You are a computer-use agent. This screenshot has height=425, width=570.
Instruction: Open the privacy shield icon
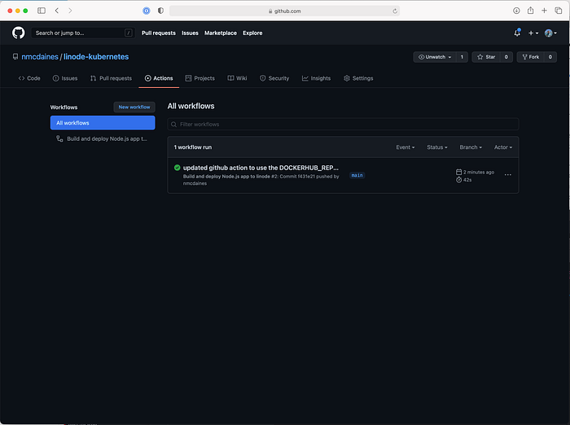pyautogui.click(x=160, y=11)
